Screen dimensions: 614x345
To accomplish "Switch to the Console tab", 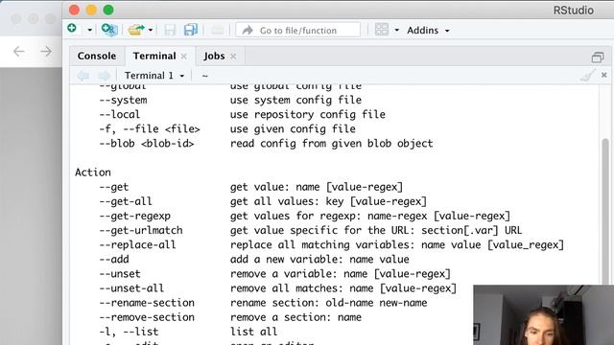I will [x=97, y=56].
